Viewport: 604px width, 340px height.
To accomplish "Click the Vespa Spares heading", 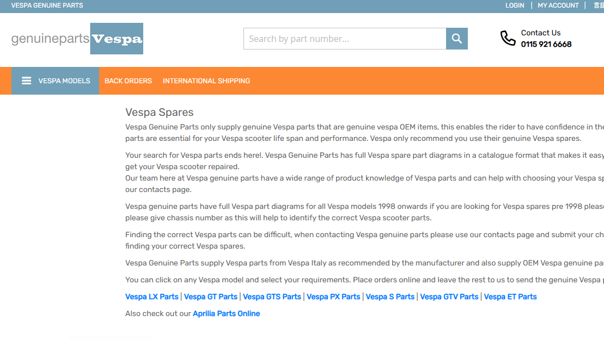I will click(x=159, y=112).
